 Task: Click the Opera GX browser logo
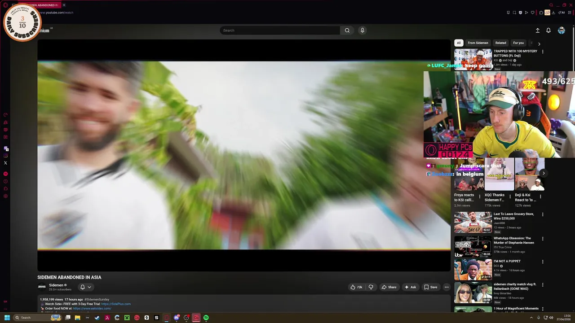(x=5, y=5)
